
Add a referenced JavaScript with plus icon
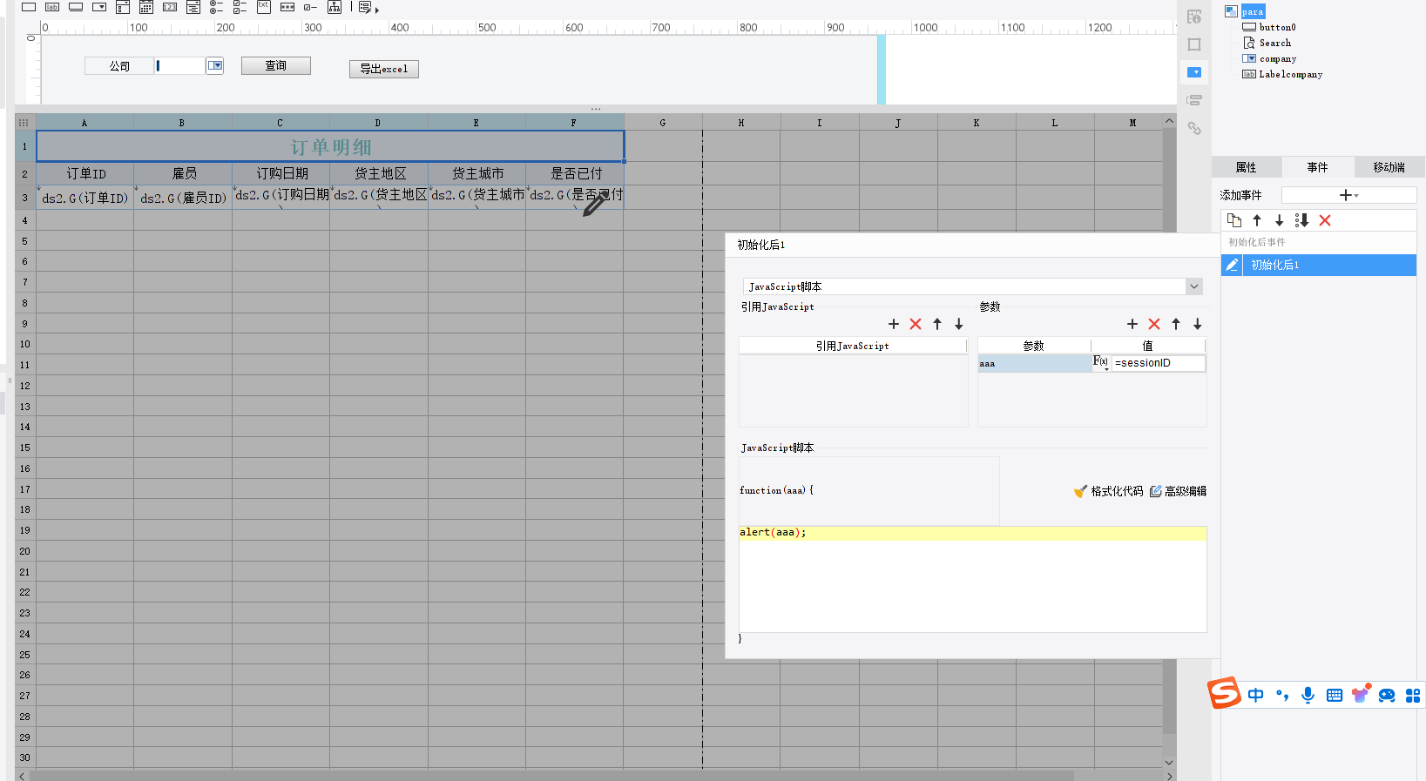tap(894, 324)
